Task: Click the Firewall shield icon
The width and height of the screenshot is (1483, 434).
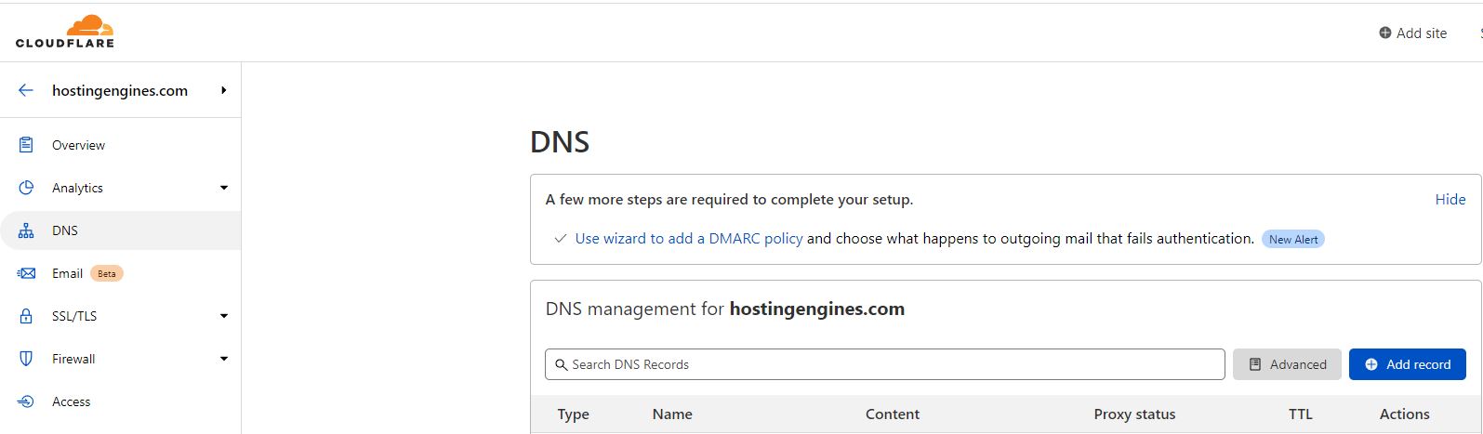Action: tap(26, 359)
